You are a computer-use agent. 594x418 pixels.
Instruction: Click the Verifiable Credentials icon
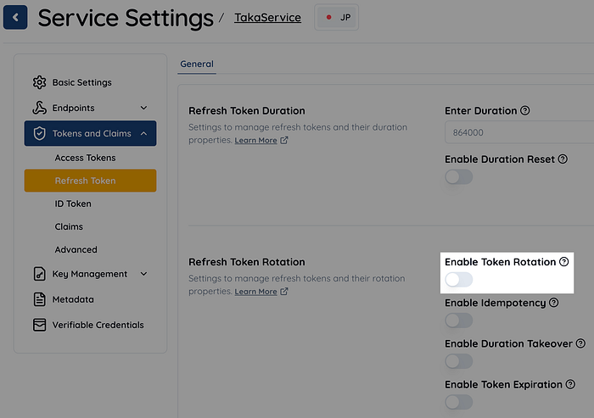click(x=39, y=325)
